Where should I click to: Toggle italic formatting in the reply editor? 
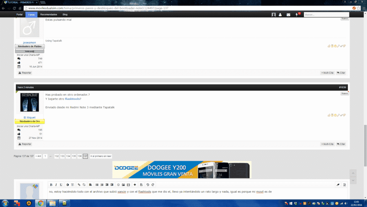point(56,185)
